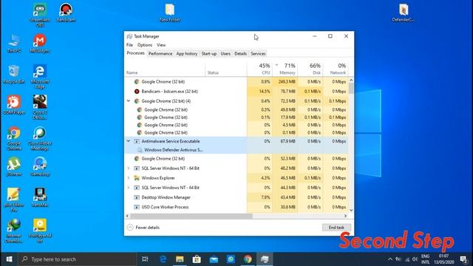Launch Edge from the taskbar
This screenshot has width=473, height=266.
tap(163, 259)
